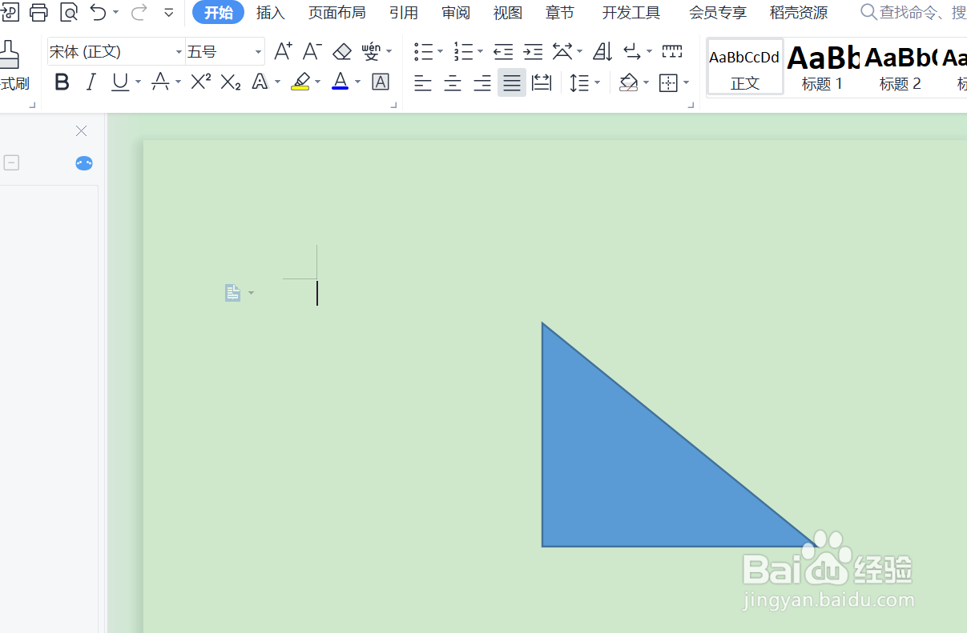Apply 标题 1 style
Screen dimensions: 967x633
click(x=822, y=67)
